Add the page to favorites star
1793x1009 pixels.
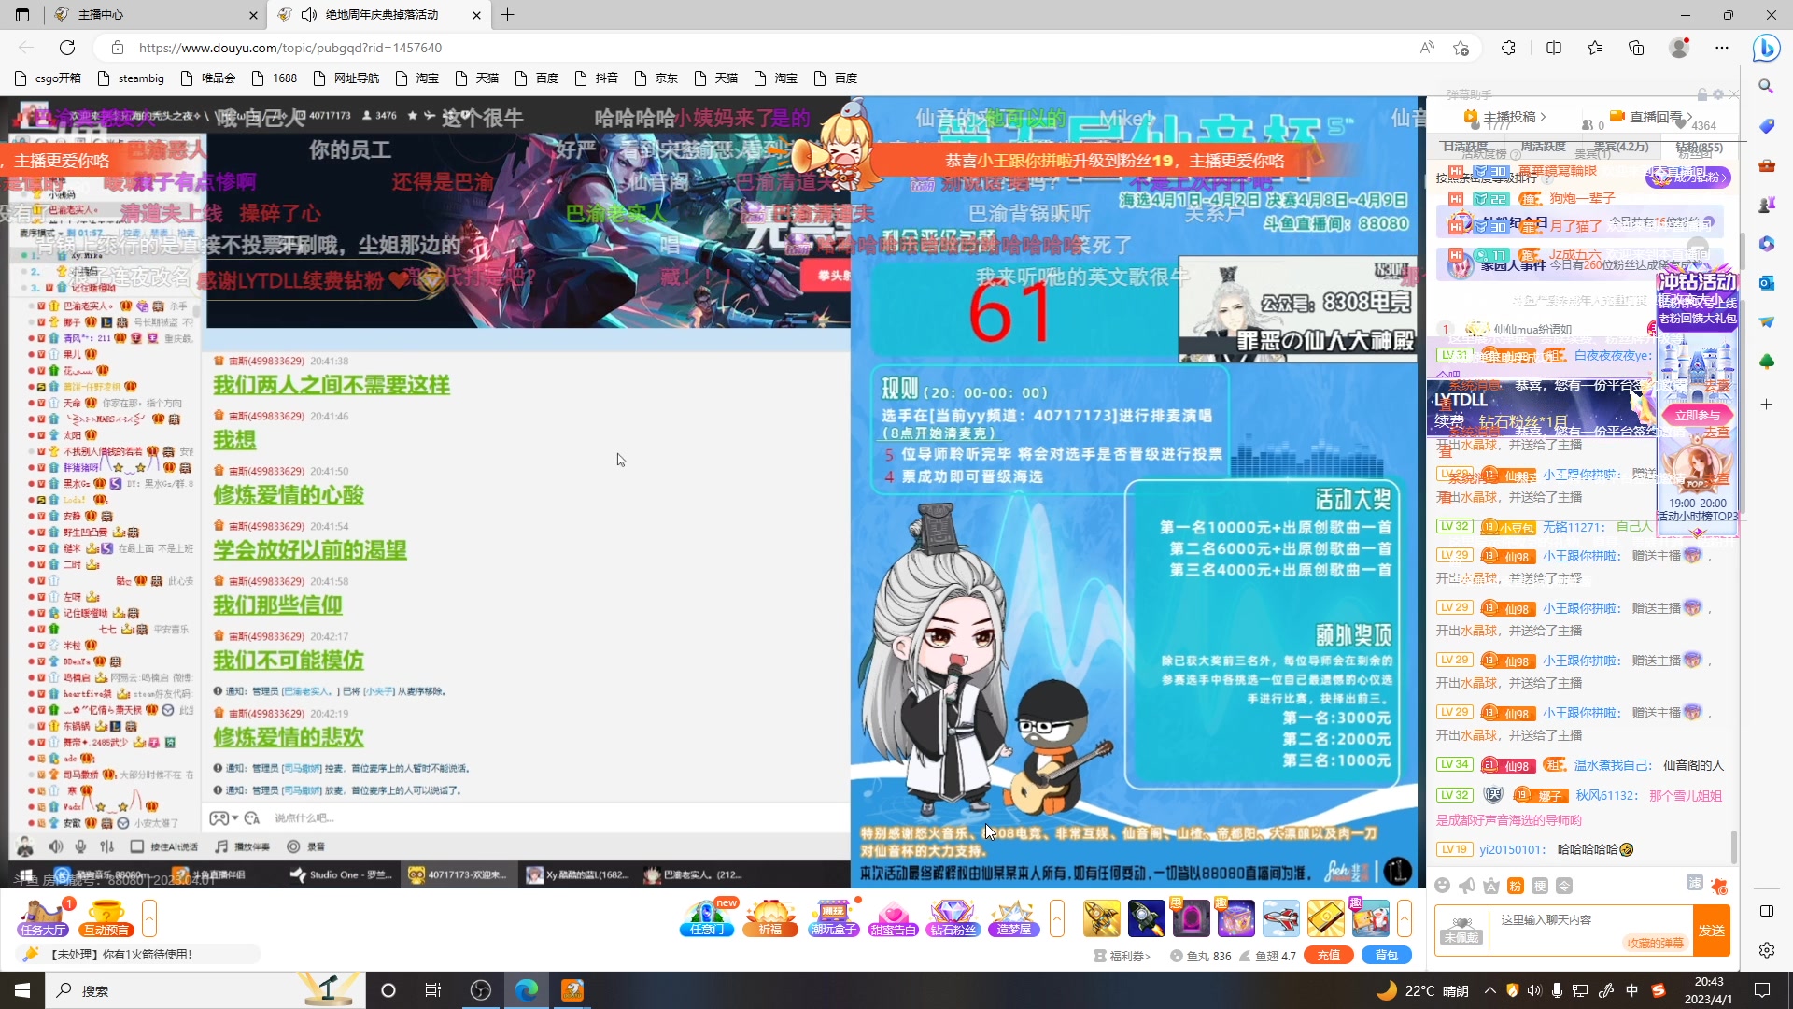(1461, 48)
